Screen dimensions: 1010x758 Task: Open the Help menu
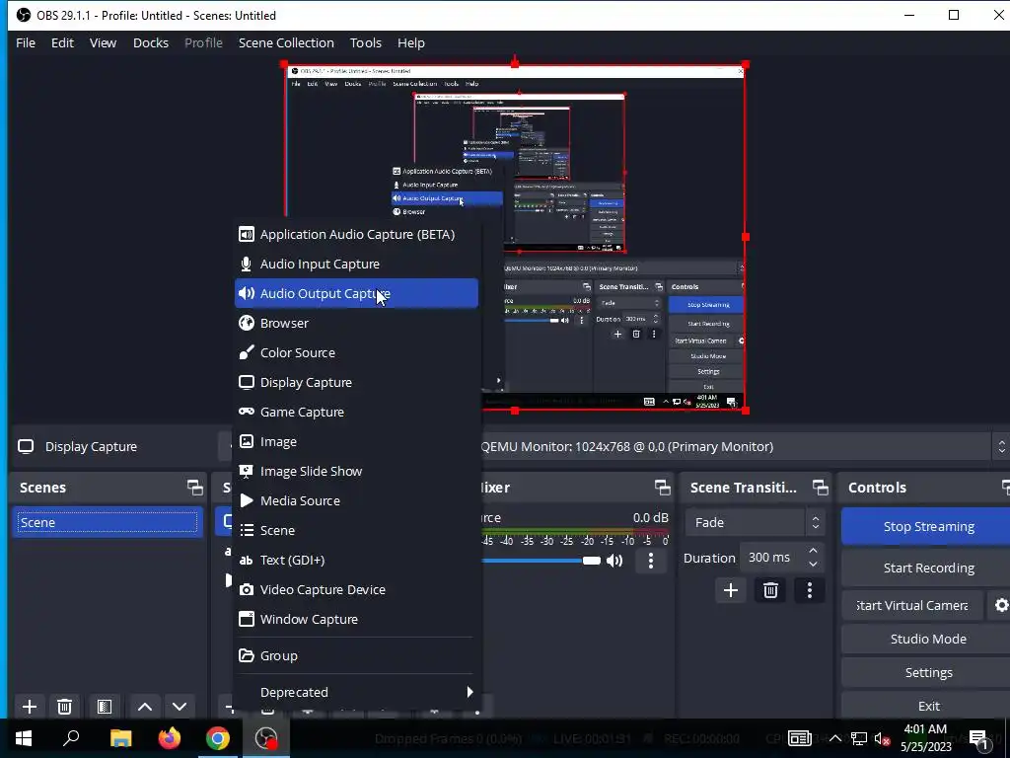[411, 43]
